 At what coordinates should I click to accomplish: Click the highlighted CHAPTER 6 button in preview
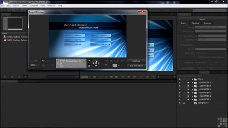point(100,44)
